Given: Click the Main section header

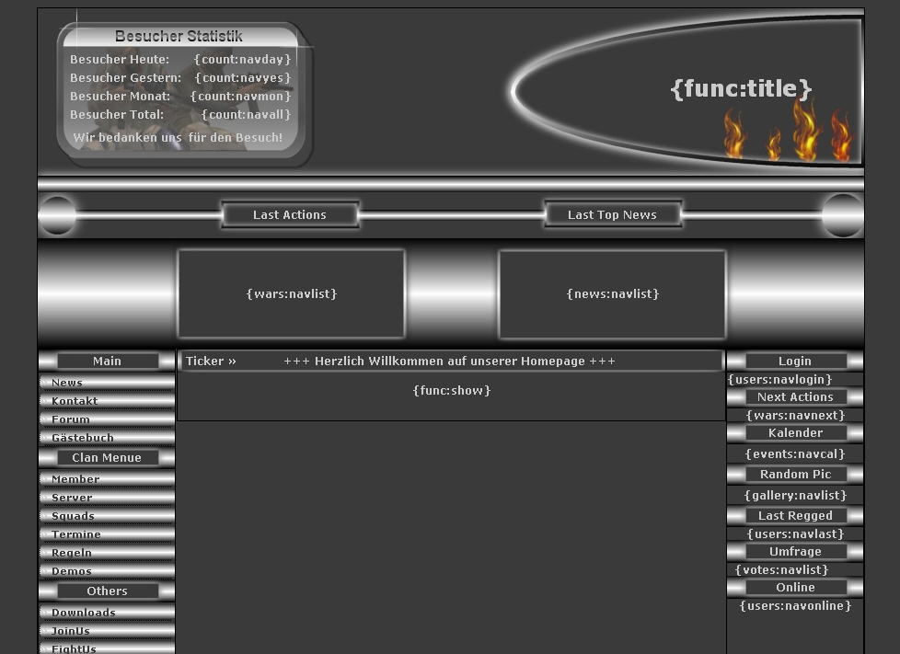Looking at the screenshot, I should [x=107, y=361].
